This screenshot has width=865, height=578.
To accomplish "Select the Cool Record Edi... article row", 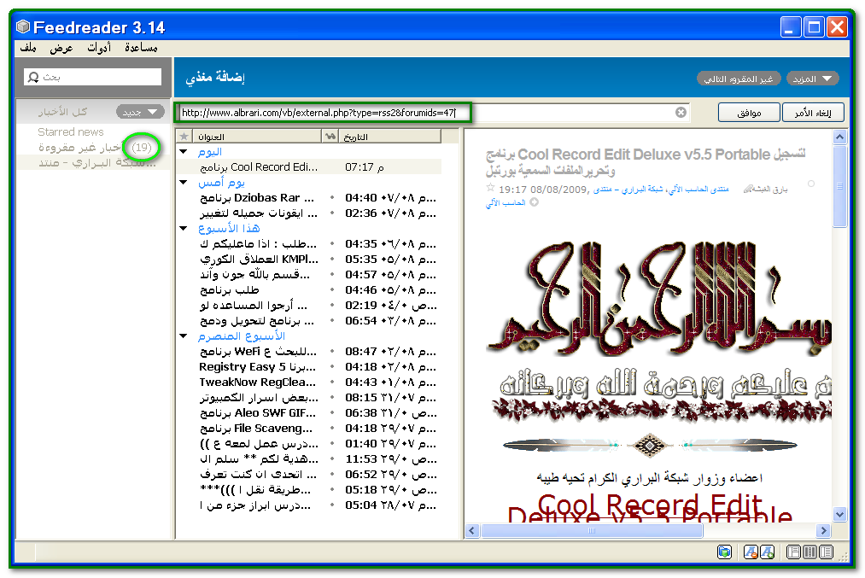I will 309,167.
